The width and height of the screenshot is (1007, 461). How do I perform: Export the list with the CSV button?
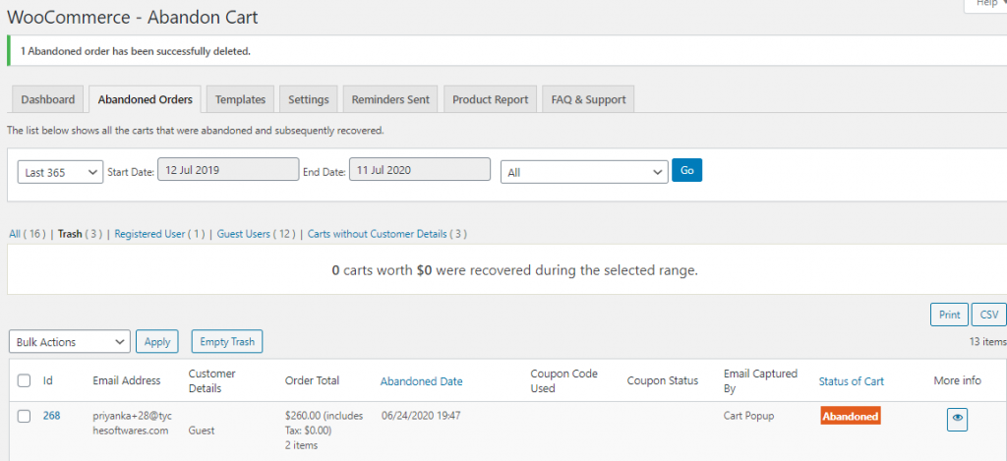click(x=989, y=315)
